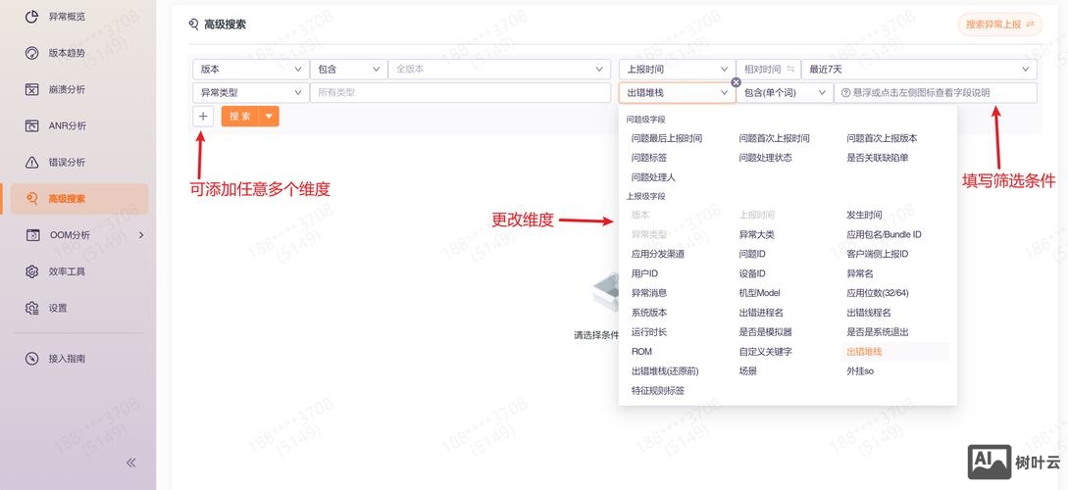Open the 全版本 value dropdown
This screenshot has height=490, width=1068.
point(499,70)
